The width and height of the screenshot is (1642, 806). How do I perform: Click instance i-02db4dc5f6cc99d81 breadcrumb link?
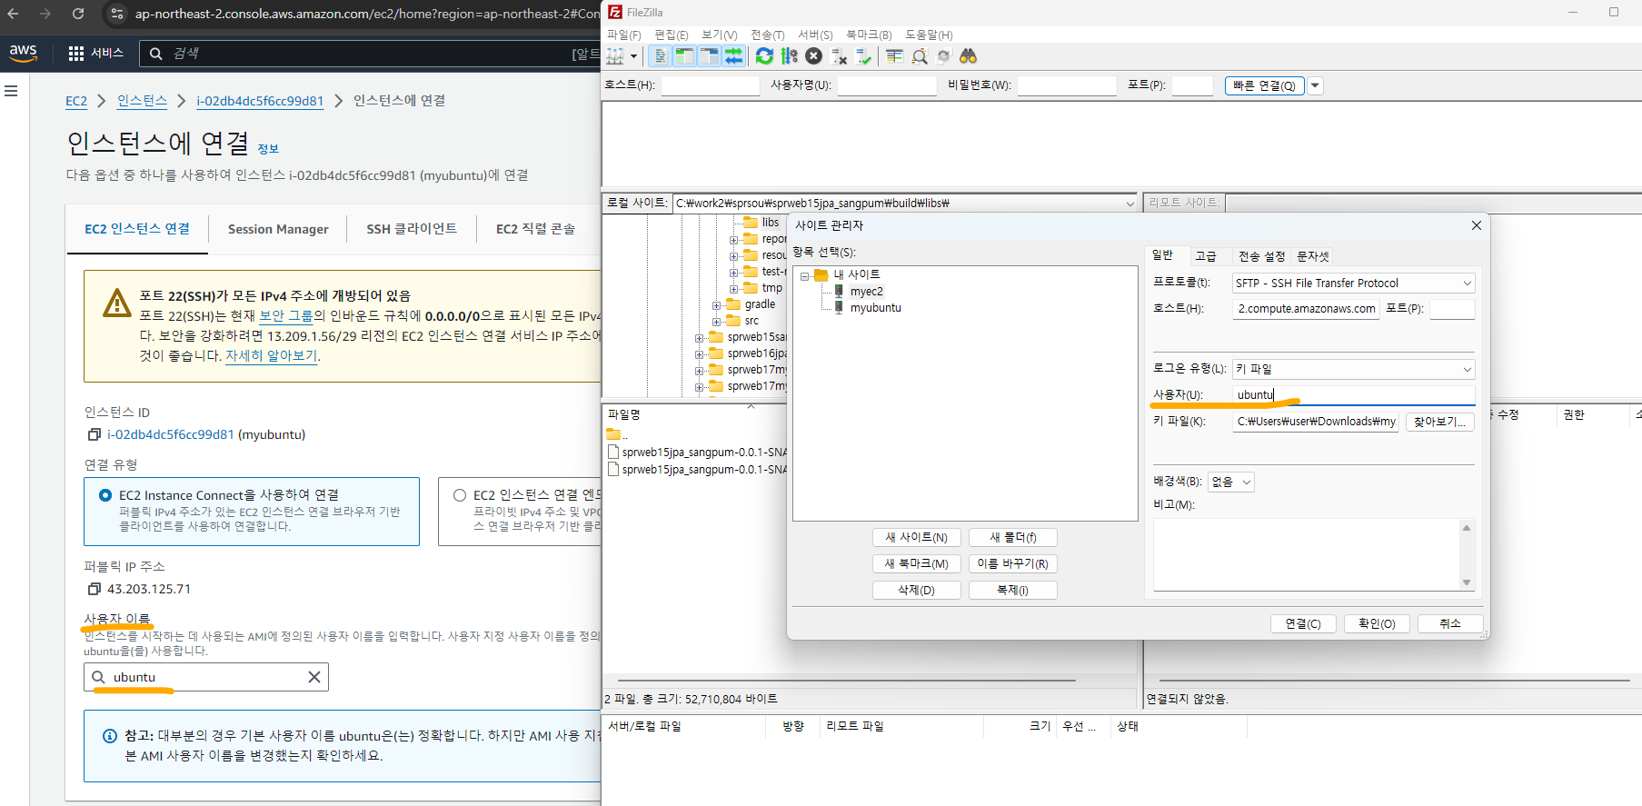(x=260, y=101)
